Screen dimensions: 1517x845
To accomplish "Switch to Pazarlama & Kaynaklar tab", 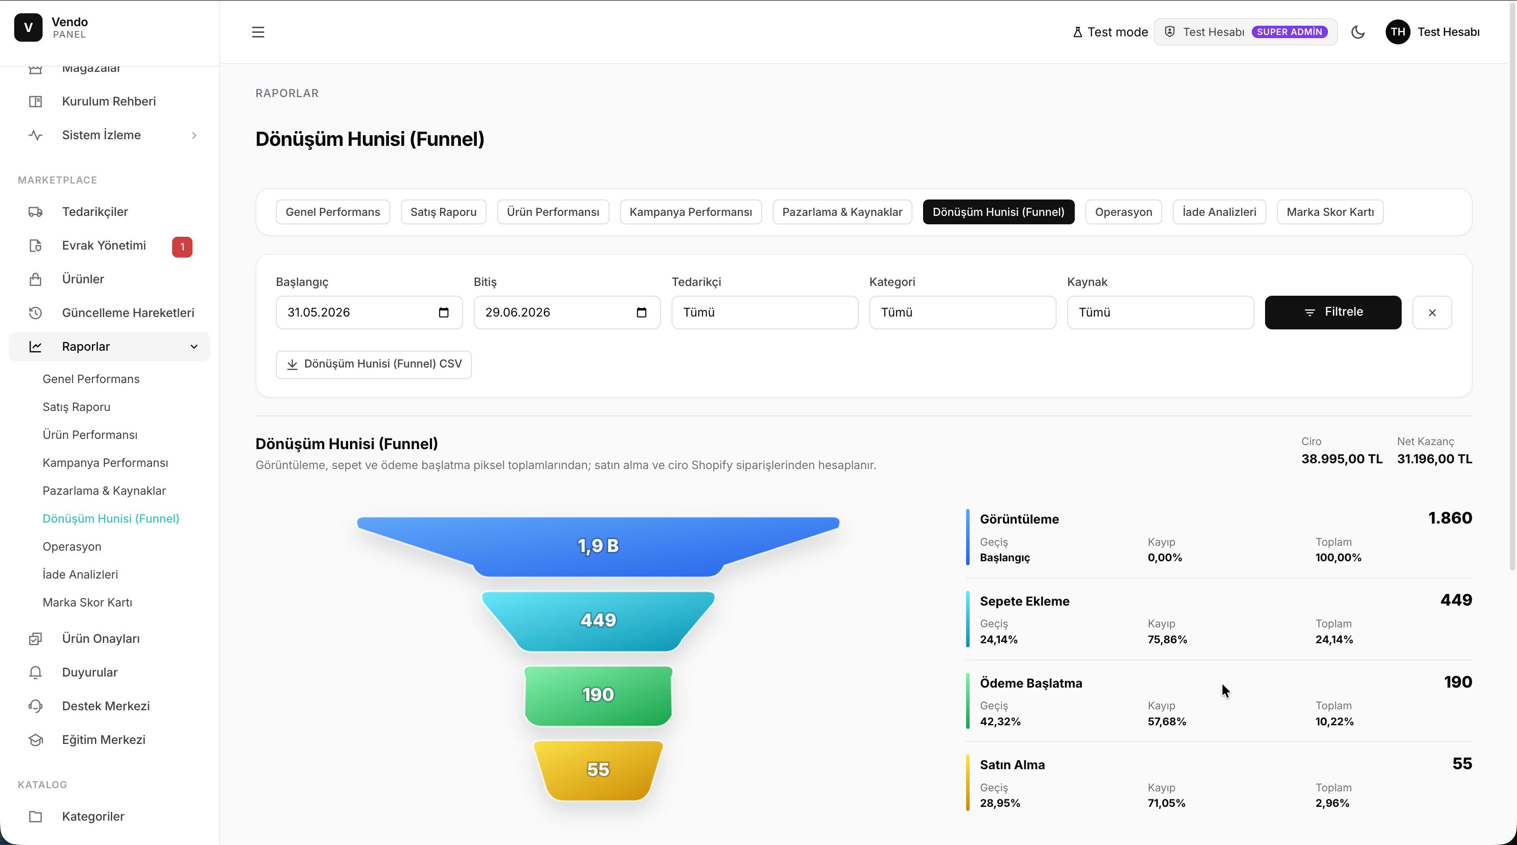I will [x=842, y=212].
